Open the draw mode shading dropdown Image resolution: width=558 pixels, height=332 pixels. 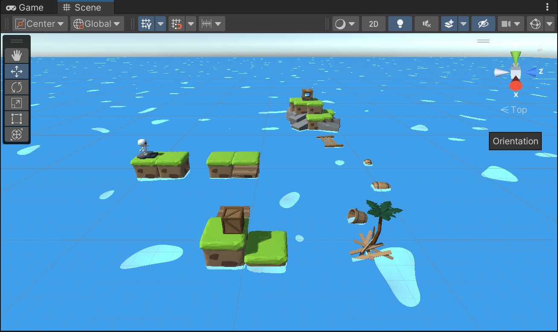pyautogui.click(x=346, y=24)
